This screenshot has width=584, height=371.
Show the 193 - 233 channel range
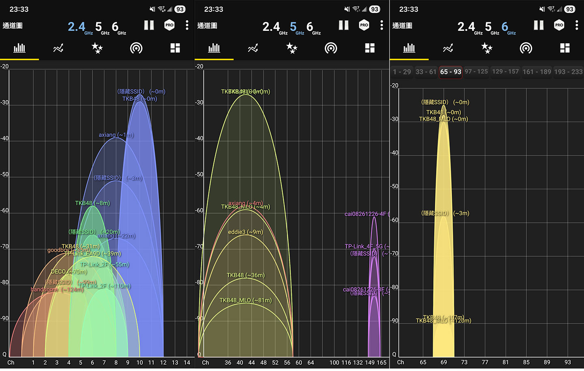[568, 72]
